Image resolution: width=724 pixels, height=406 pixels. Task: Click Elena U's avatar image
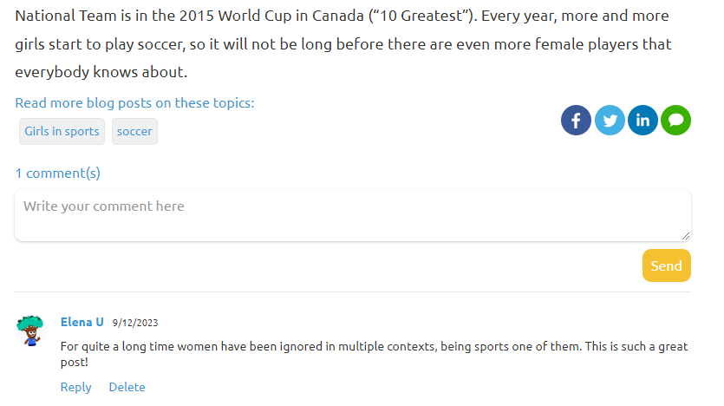point(30,330)
